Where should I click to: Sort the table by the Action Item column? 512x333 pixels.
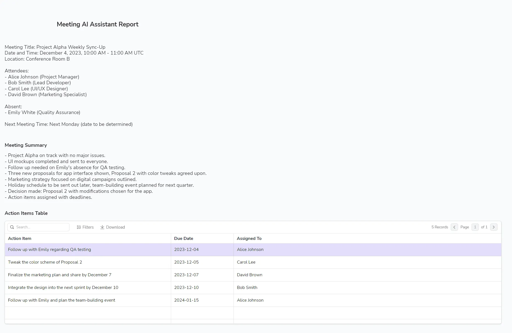(x=19, y=238)
